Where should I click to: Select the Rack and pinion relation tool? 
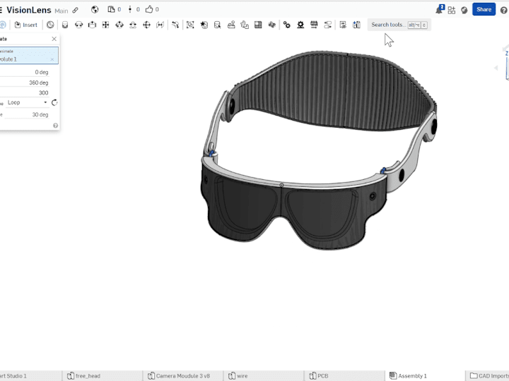(300, 25)
